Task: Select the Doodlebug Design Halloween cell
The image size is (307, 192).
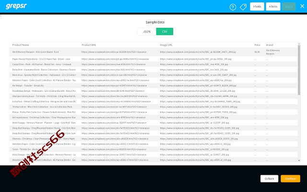Action: [x=44, y=91]
